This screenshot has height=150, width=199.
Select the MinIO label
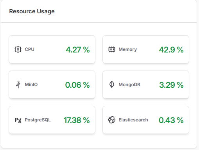(31, 85)
